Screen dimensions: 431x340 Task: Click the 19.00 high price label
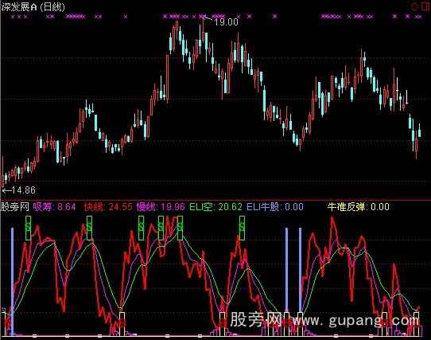coord(226,22)
